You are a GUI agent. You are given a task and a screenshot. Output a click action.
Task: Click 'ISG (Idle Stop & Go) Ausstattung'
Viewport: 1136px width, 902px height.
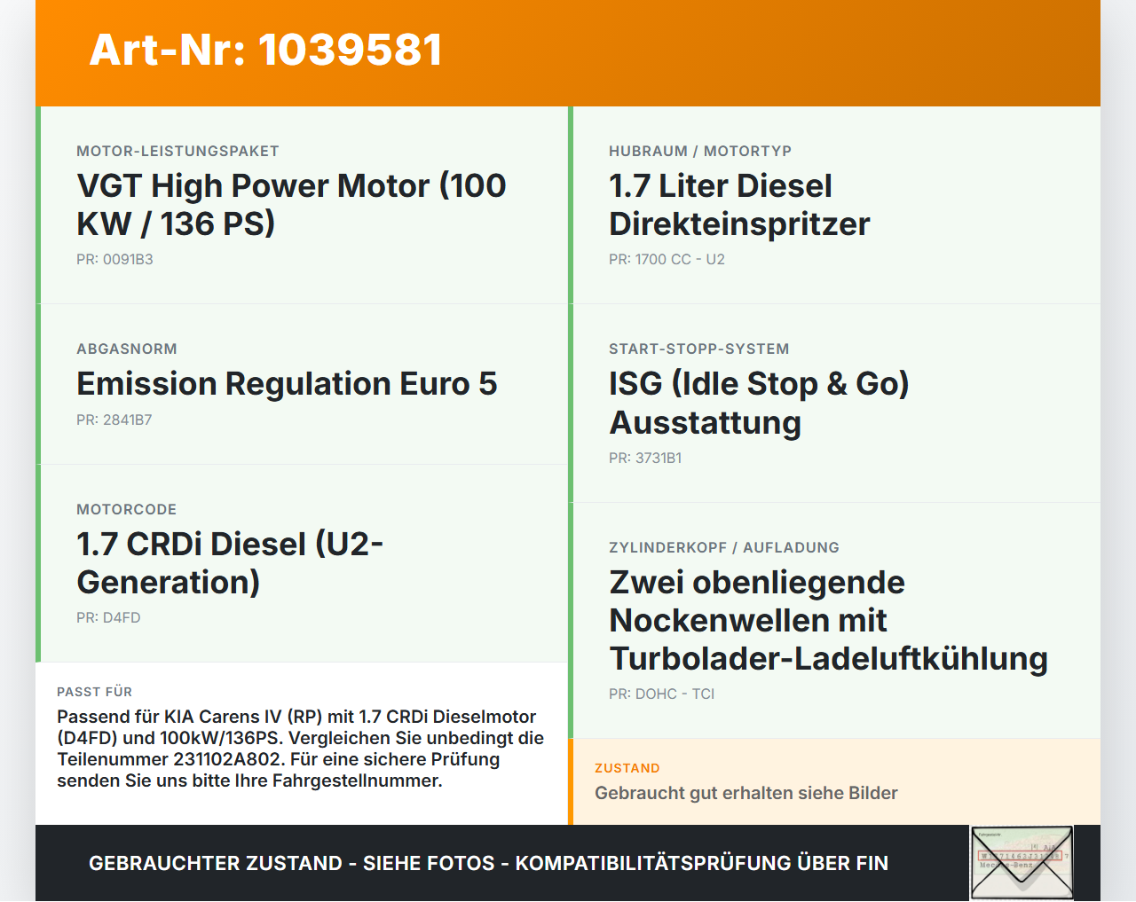coord(759,404)
